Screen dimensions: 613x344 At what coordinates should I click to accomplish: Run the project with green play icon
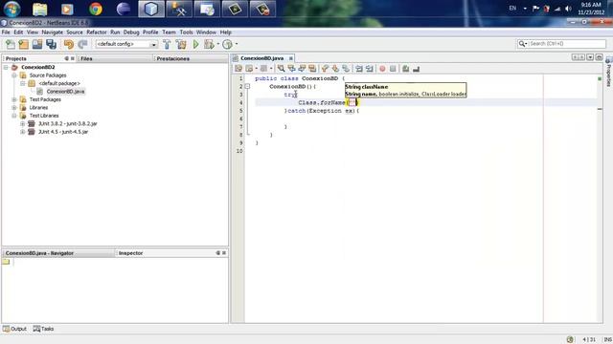click(x=195, y=44)
